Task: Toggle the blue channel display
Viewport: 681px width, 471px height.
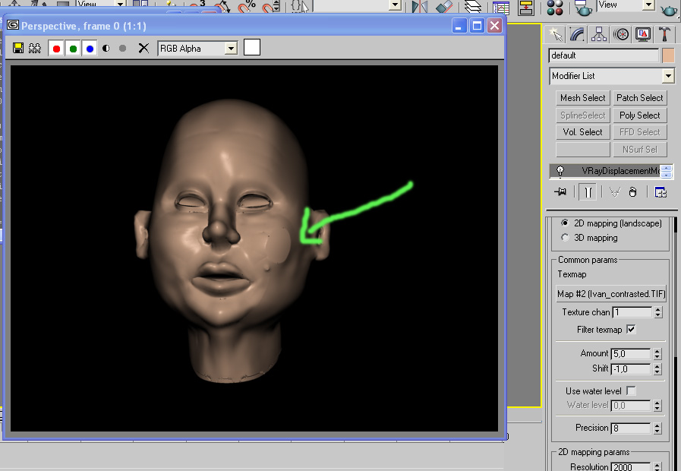Action: pyautogui.click(x=90, y=49)
